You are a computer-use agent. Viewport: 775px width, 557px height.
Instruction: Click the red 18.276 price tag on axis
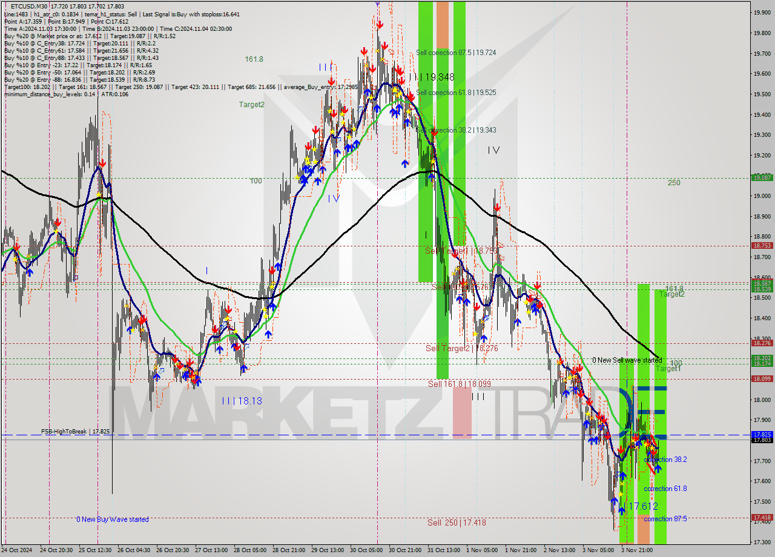pos(762,343)
